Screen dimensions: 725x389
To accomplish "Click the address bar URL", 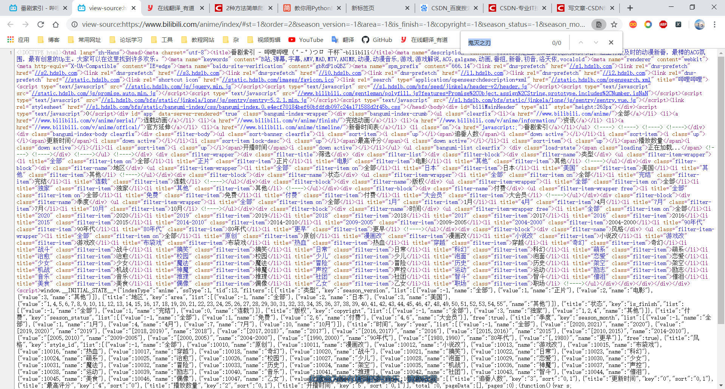I will point(333,25).
